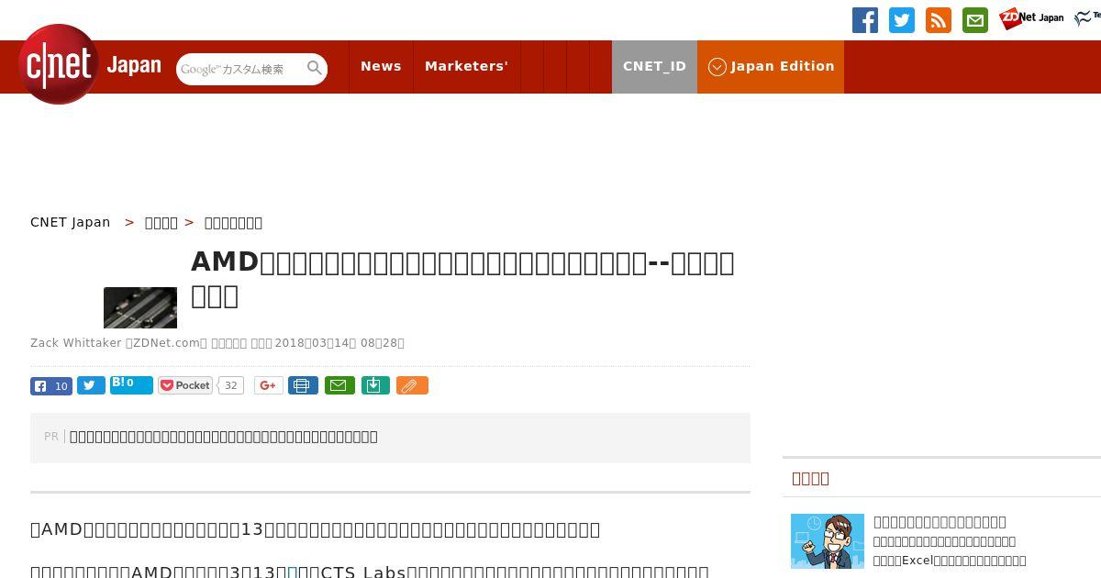Bookmark with the Hatena B! button
This screenshot has height=578, width=1101.
coord(131,384)
